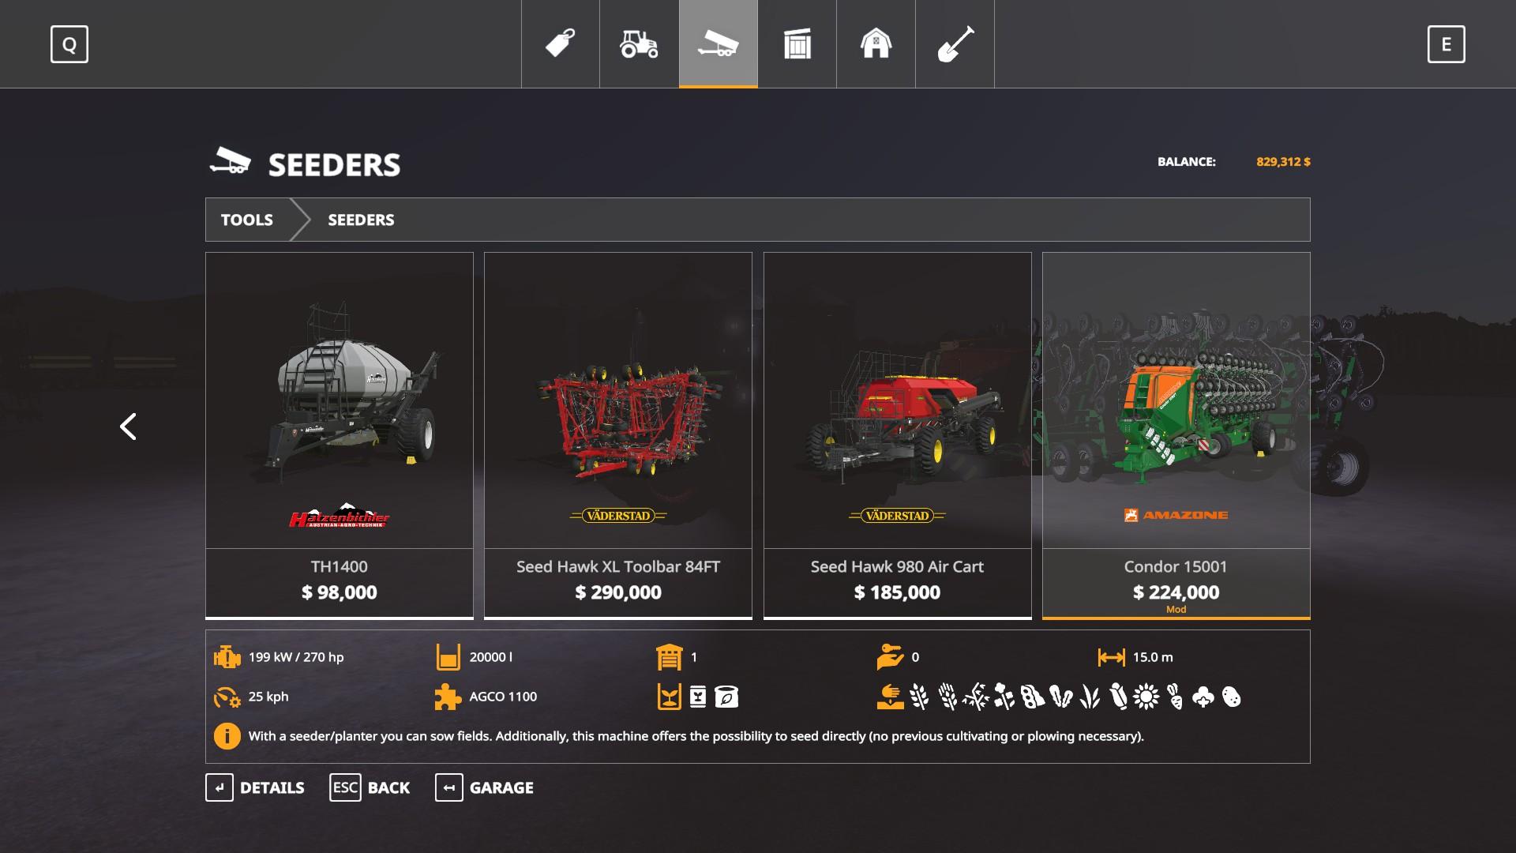Screen dimensions: 1516x853
Task: Open DETAILS for selected seeder
Action: (255, 787)
